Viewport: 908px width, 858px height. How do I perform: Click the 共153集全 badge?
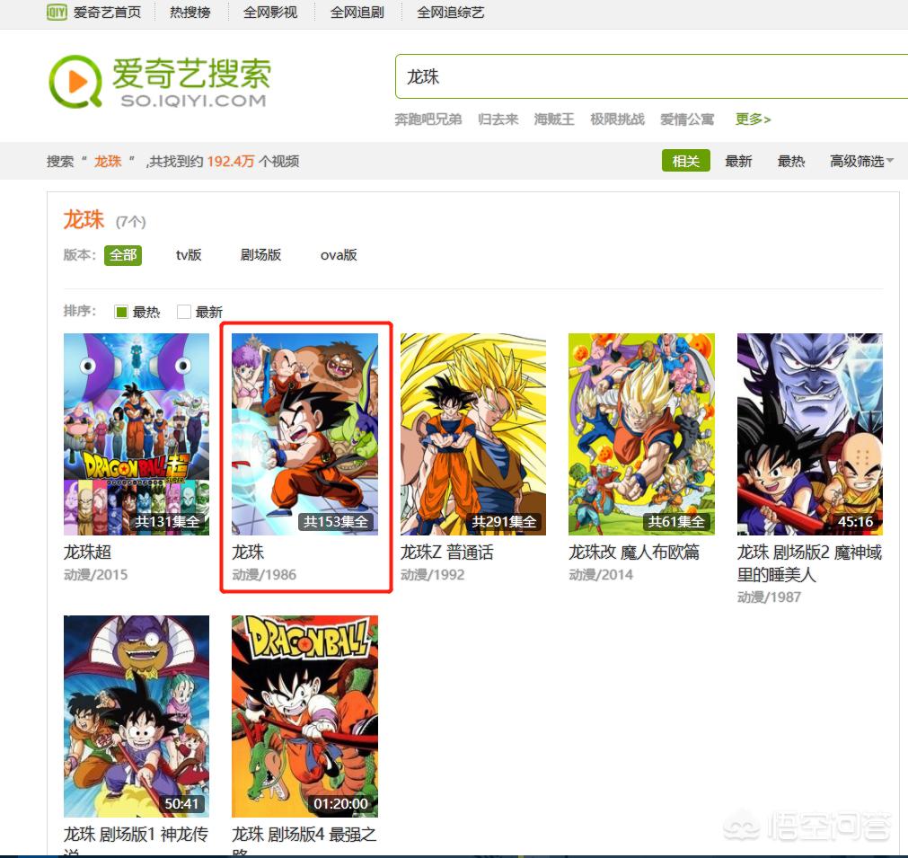pos(336,521)
